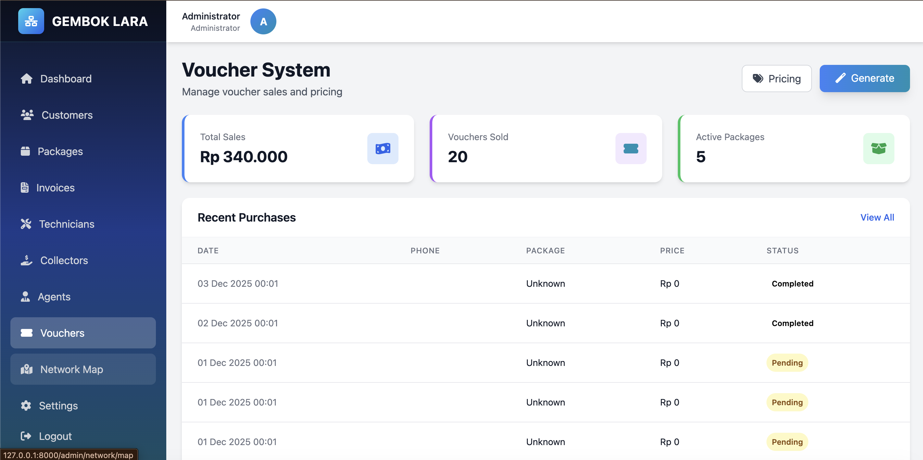The width and height of the screenshot is (923, 460).
Task: Click the first Pending status badge
Action: (x=787, y=363)
